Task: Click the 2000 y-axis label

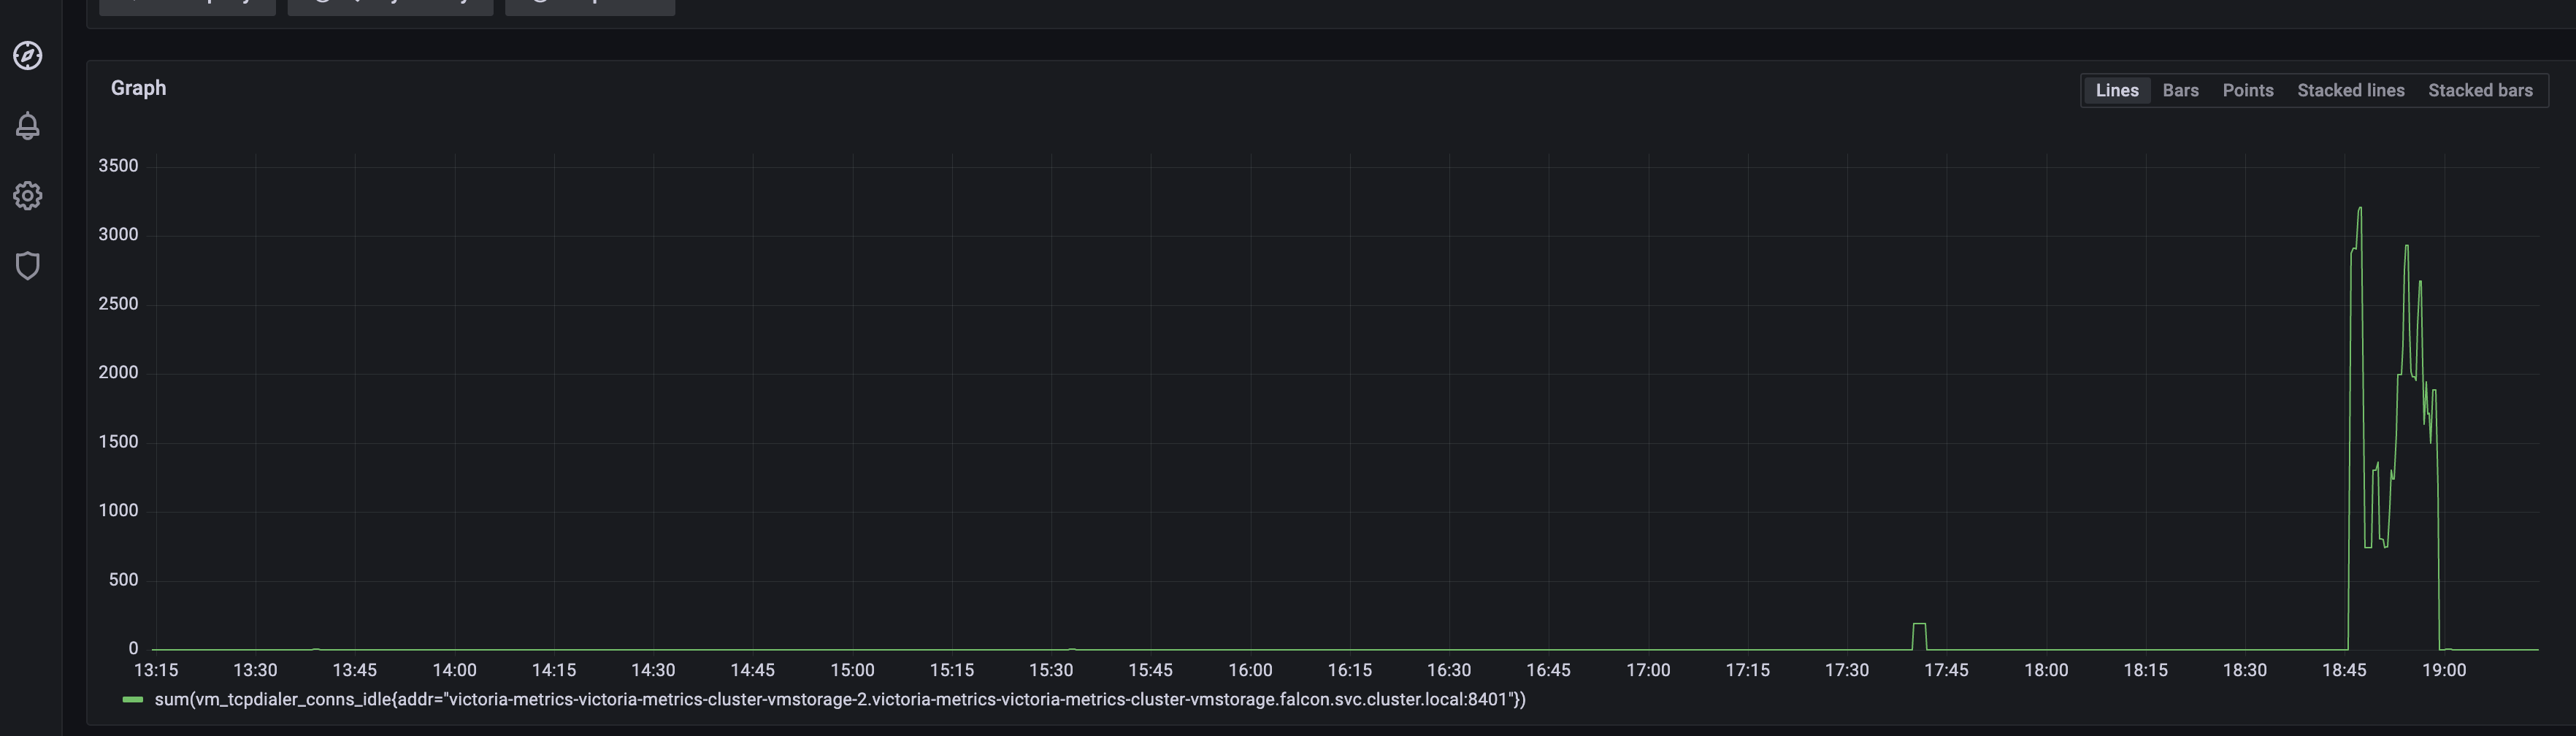Action: click(118, 373)
